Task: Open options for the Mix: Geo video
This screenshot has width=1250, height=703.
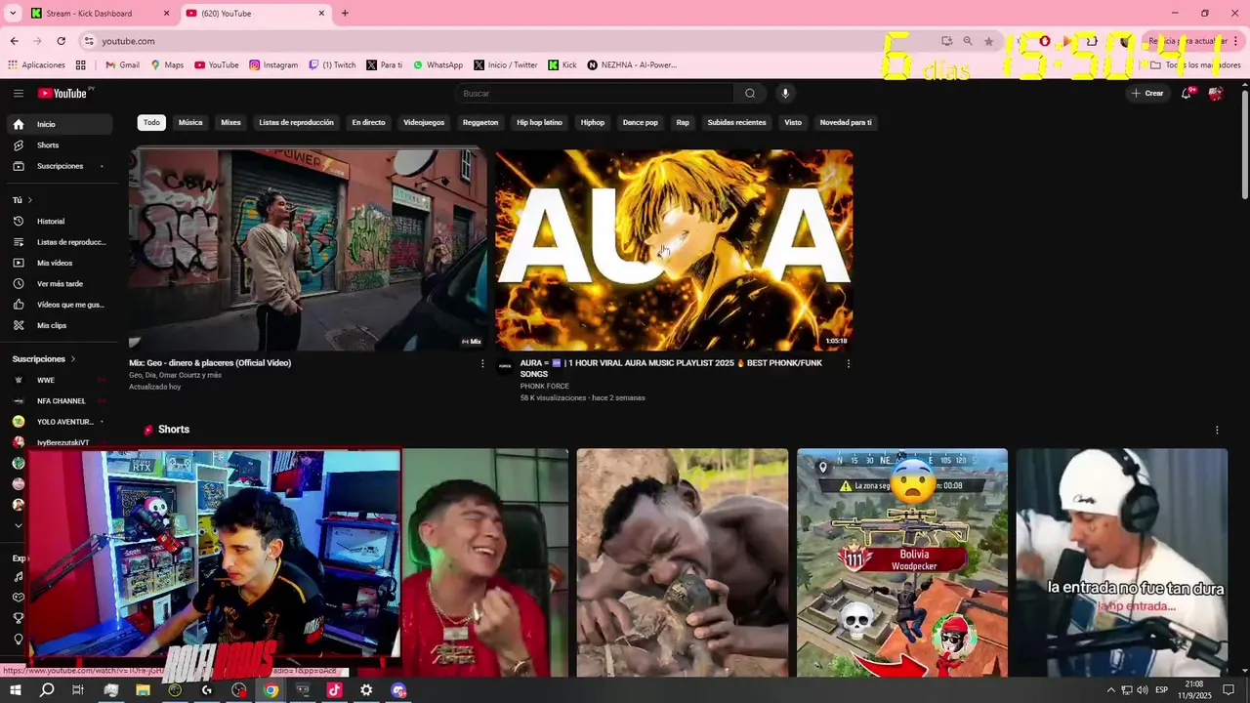Action: [482, 363]
